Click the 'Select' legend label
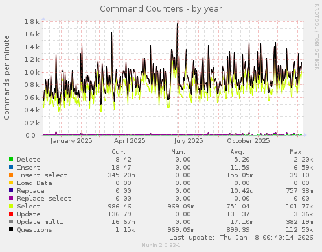 point(29,207)
